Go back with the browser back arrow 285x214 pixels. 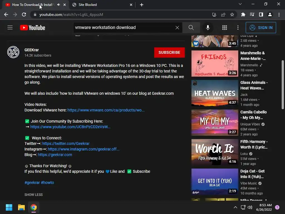point(6,14)
